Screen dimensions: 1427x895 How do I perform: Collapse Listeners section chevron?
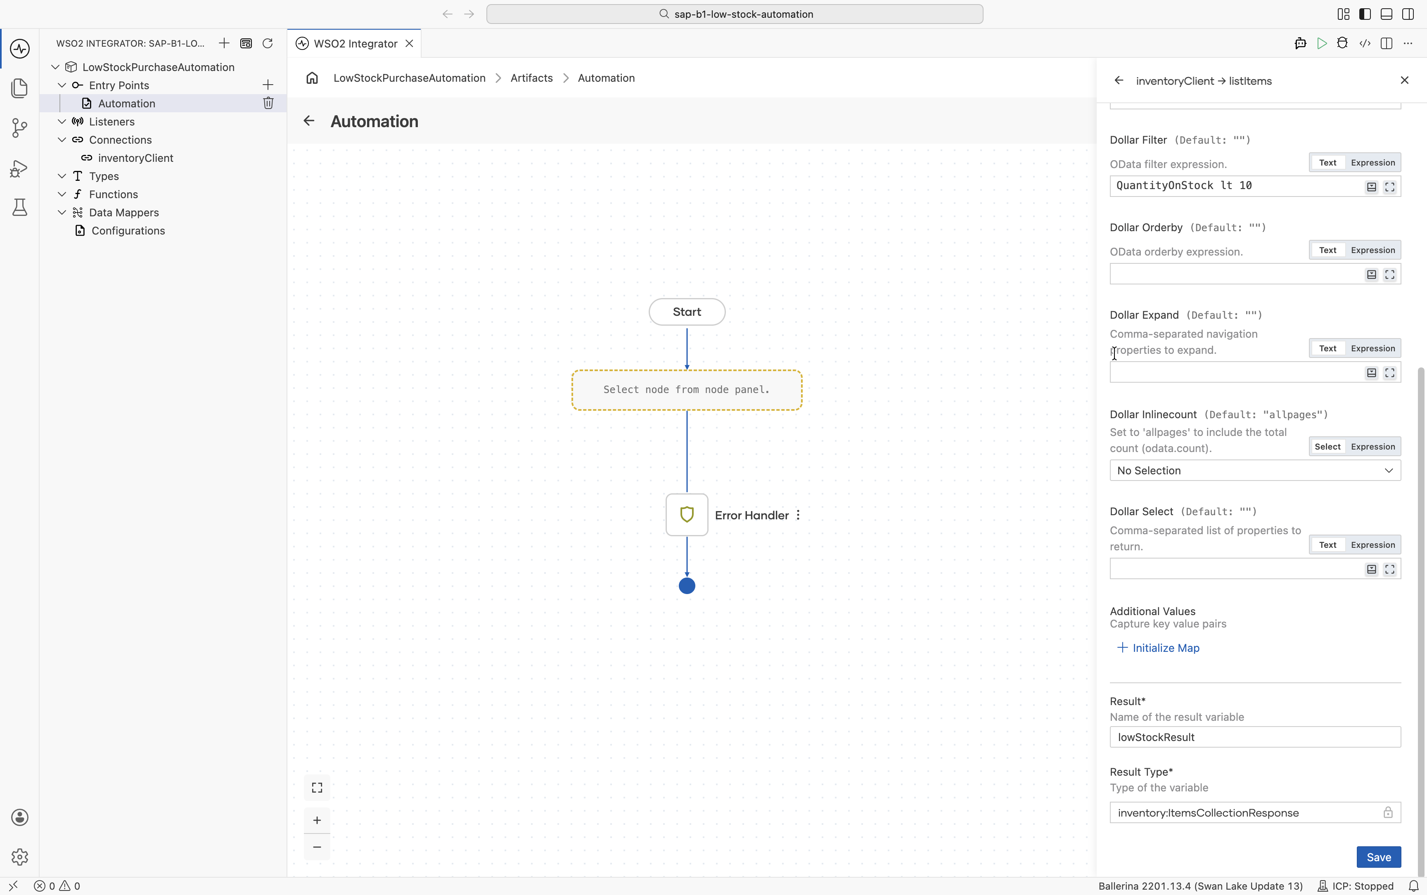[x=62, y=121]
